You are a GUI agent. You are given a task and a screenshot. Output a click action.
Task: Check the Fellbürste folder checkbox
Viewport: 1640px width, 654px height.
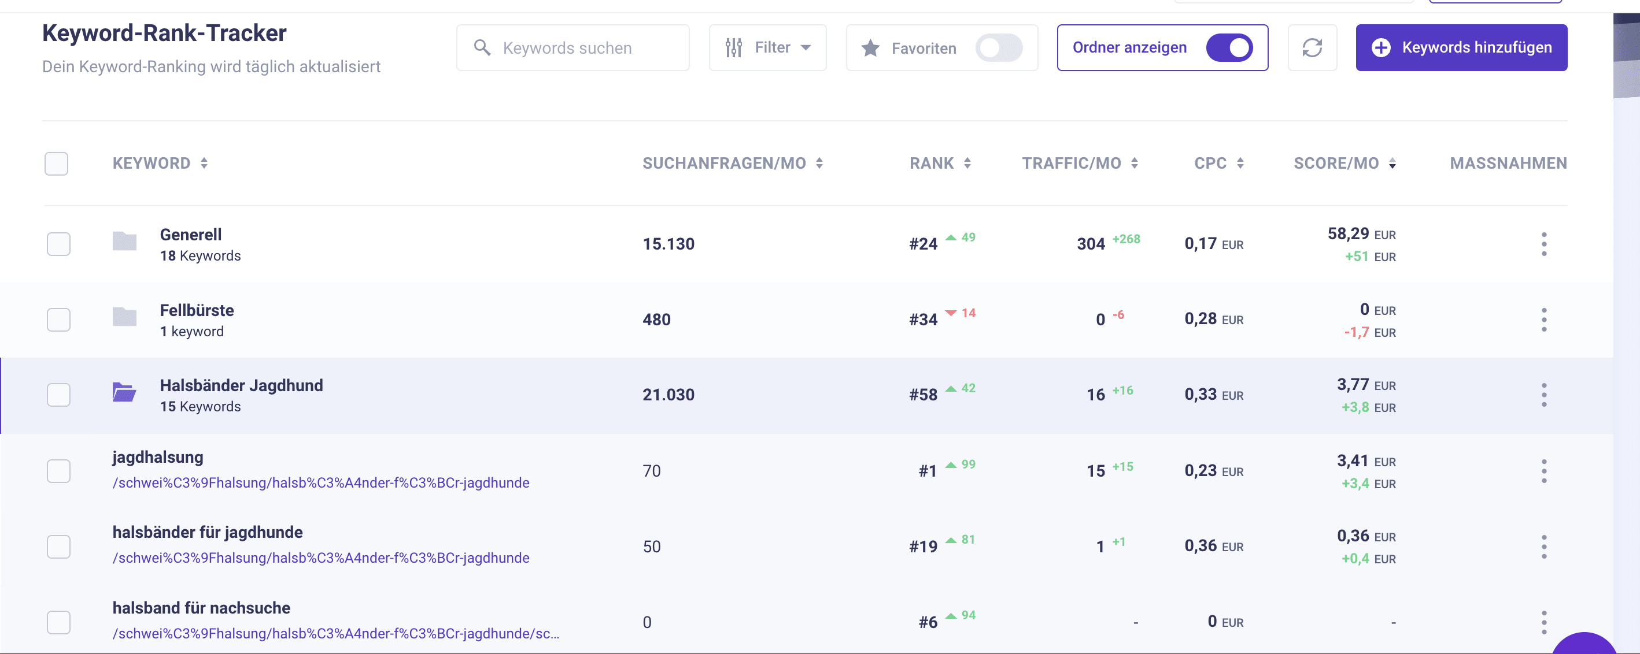tap(58, 320)
